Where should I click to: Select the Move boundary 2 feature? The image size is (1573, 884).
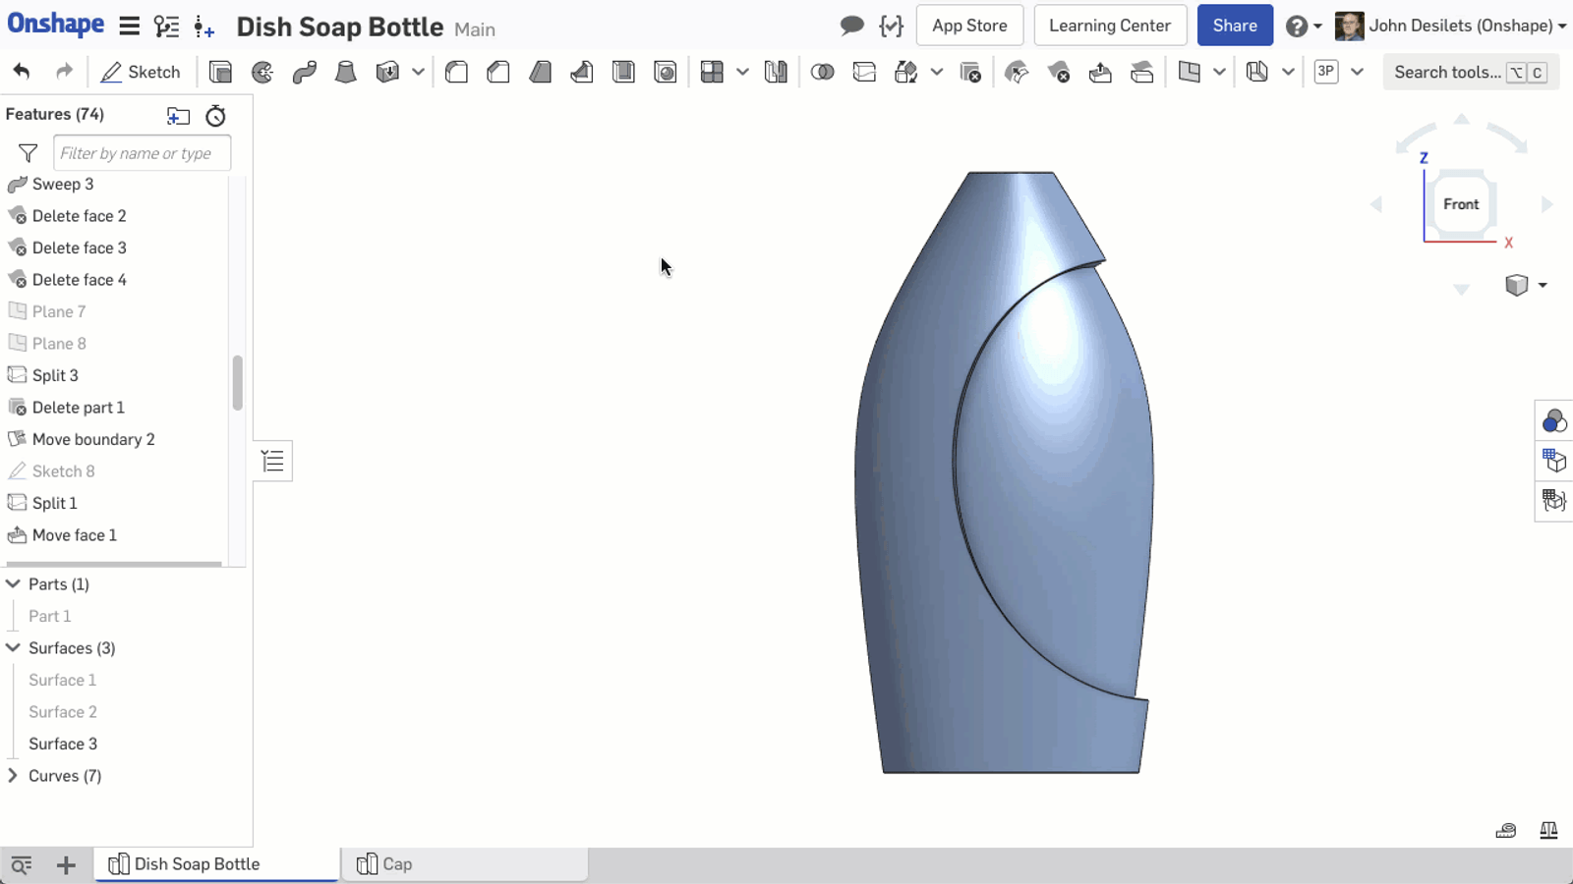pyautogui.click(x=93, y=439)
